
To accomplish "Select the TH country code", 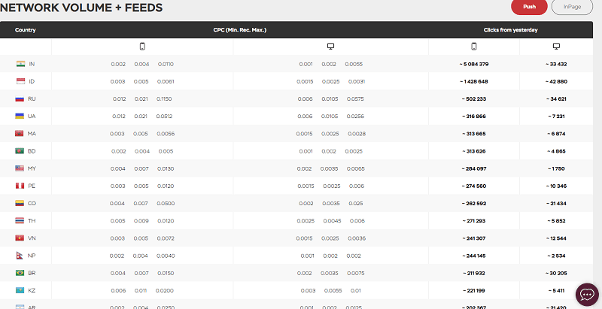I will click(32, 220).
